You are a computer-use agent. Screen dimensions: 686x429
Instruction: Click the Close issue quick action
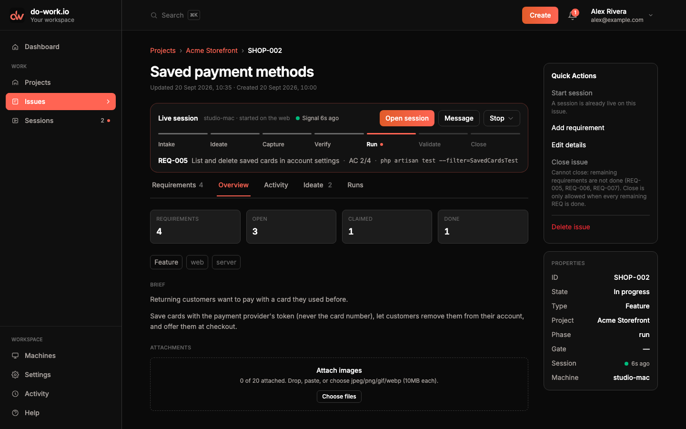(x=570, y=162)
